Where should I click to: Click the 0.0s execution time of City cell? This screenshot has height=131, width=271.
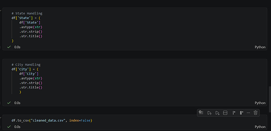coord(17,103)
